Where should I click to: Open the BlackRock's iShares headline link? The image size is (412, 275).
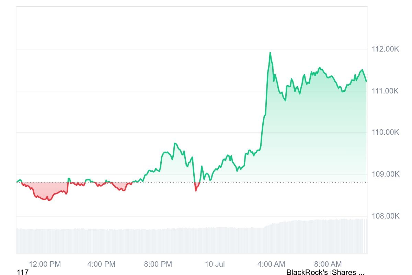(325, 273)
